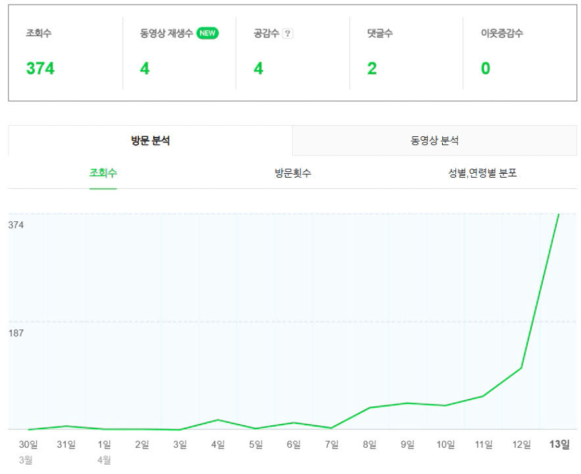Click the 4일 date on the x-axis
This screenshot has width=581, height=474.
[218, 445]
